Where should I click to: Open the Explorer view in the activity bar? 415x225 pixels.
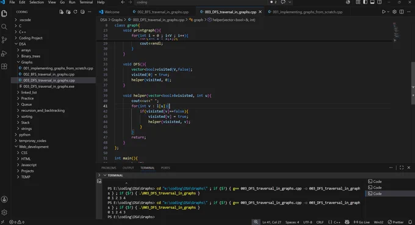point(4,13)
